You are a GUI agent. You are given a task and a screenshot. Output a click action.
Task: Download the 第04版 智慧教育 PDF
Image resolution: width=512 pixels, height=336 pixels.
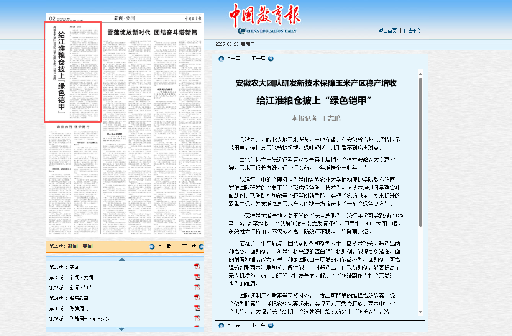[197, 298]
